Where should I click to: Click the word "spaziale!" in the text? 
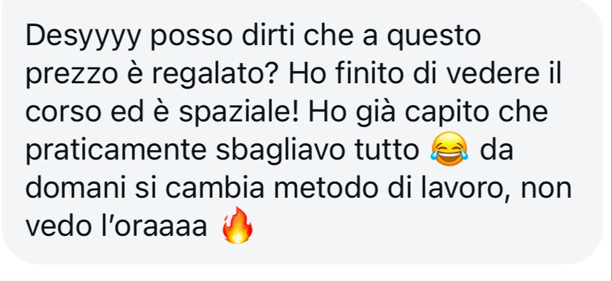tap(239, 113)
